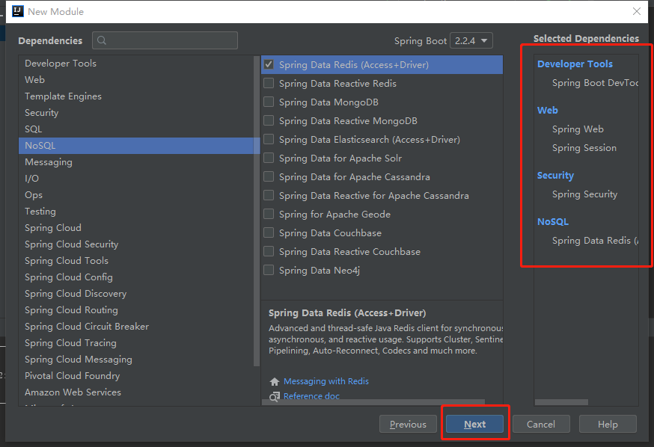Screen dimensions: 654x447
Task: Click the Previous button
Action: (x=408, y=424)
